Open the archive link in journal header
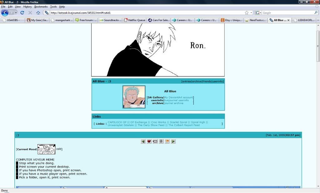Screen dimensions: 320x193 click(x=197, y=81)
